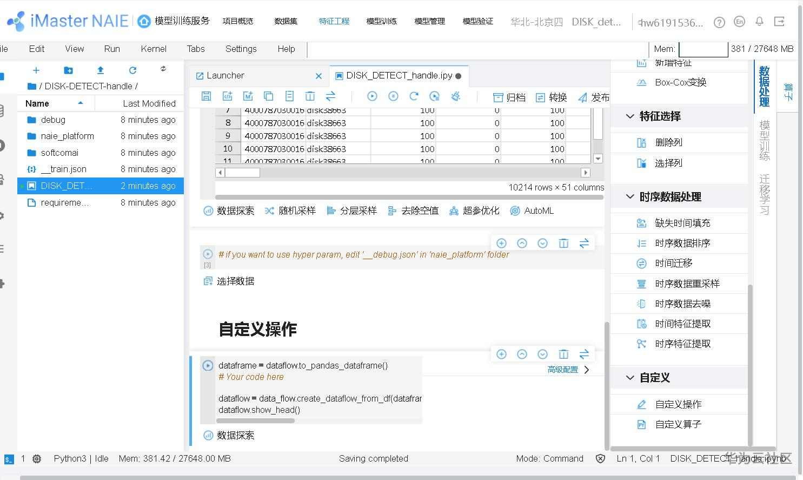Viewport: 803px width, 480px height.
Task: Close the Launcher tab
Action: point(318,76)
